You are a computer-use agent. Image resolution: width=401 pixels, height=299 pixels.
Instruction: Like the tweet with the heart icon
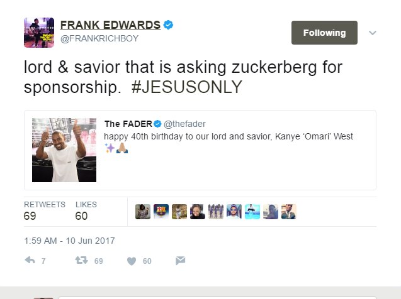(x=132, y=261)
